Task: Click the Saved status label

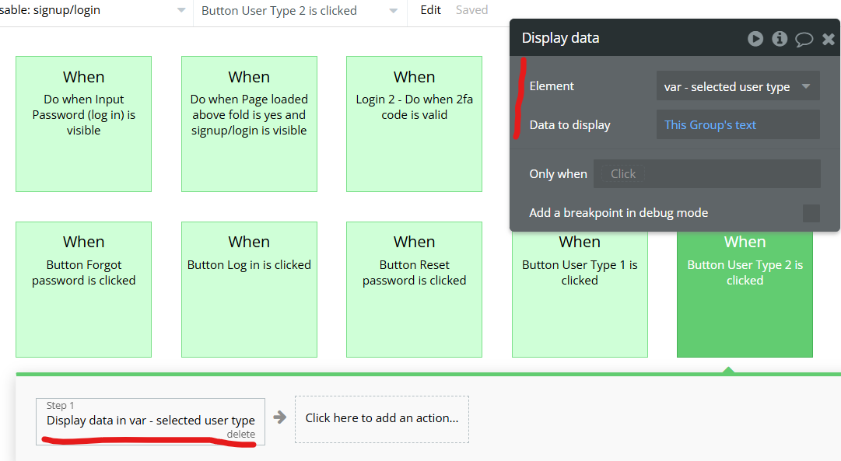Action: point(471,10)
